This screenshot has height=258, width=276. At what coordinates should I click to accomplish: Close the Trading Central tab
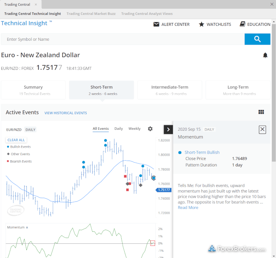[x=36, y=5]
